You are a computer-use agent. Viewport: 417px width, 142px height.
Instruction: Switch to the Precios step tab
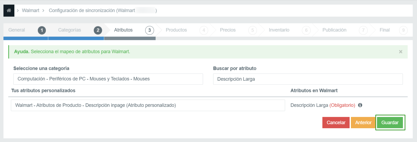click(x=228, y=30)
